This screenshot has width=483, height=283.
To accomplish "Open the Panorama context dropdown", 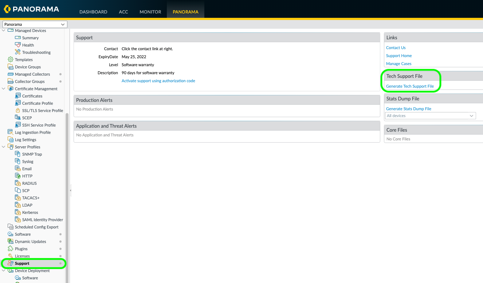I will tap(35, 24).
